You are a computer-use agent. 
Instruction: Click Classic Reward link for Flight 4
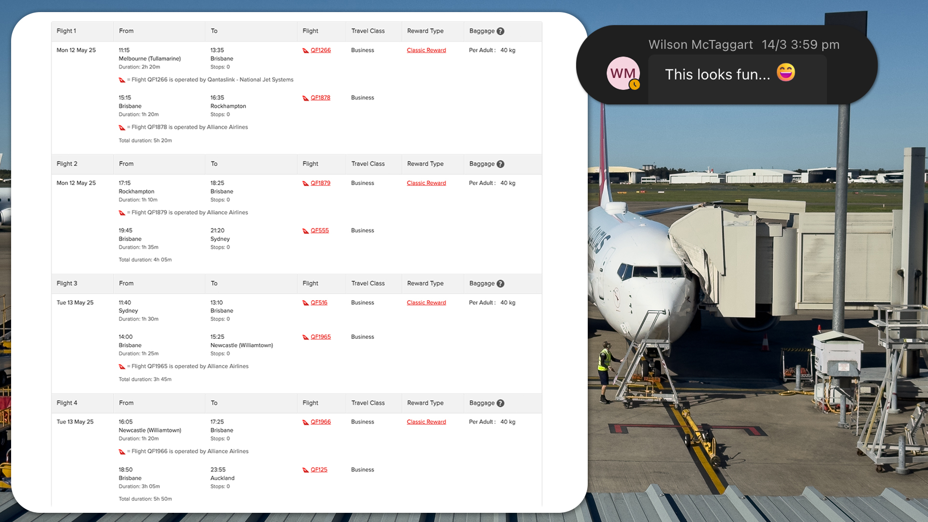[x=426, y=422]
